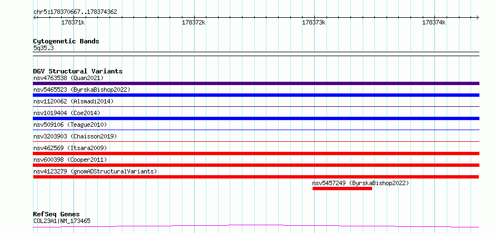The image size is (495, 233).
Task: Open variant nsv1019404 (Coe2014) label
Action: 67,113
